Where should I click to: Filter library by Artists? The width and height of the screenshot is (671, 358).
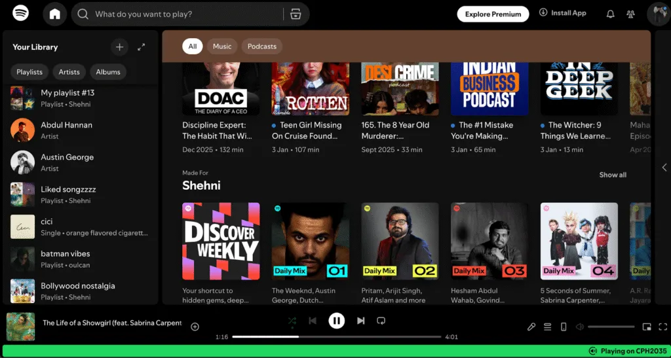69,72
